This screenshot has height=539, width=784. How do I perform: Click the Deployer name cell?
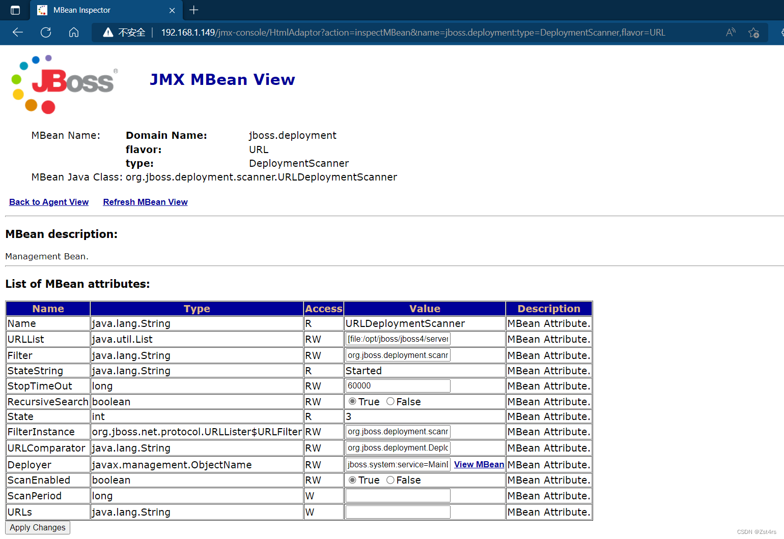point(48,465)
